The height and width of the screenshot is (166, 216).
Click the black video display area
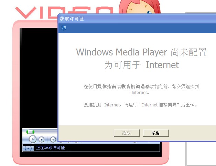point(39,78)
